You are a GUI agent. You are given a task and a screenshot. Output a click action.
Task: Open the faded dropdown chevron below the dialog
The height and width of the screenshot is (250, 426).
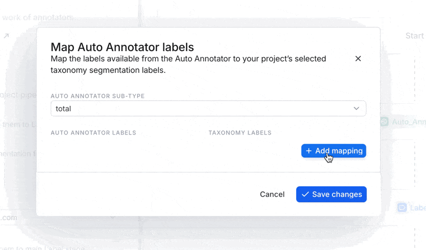pyautogui.click(x=113, y=218)
